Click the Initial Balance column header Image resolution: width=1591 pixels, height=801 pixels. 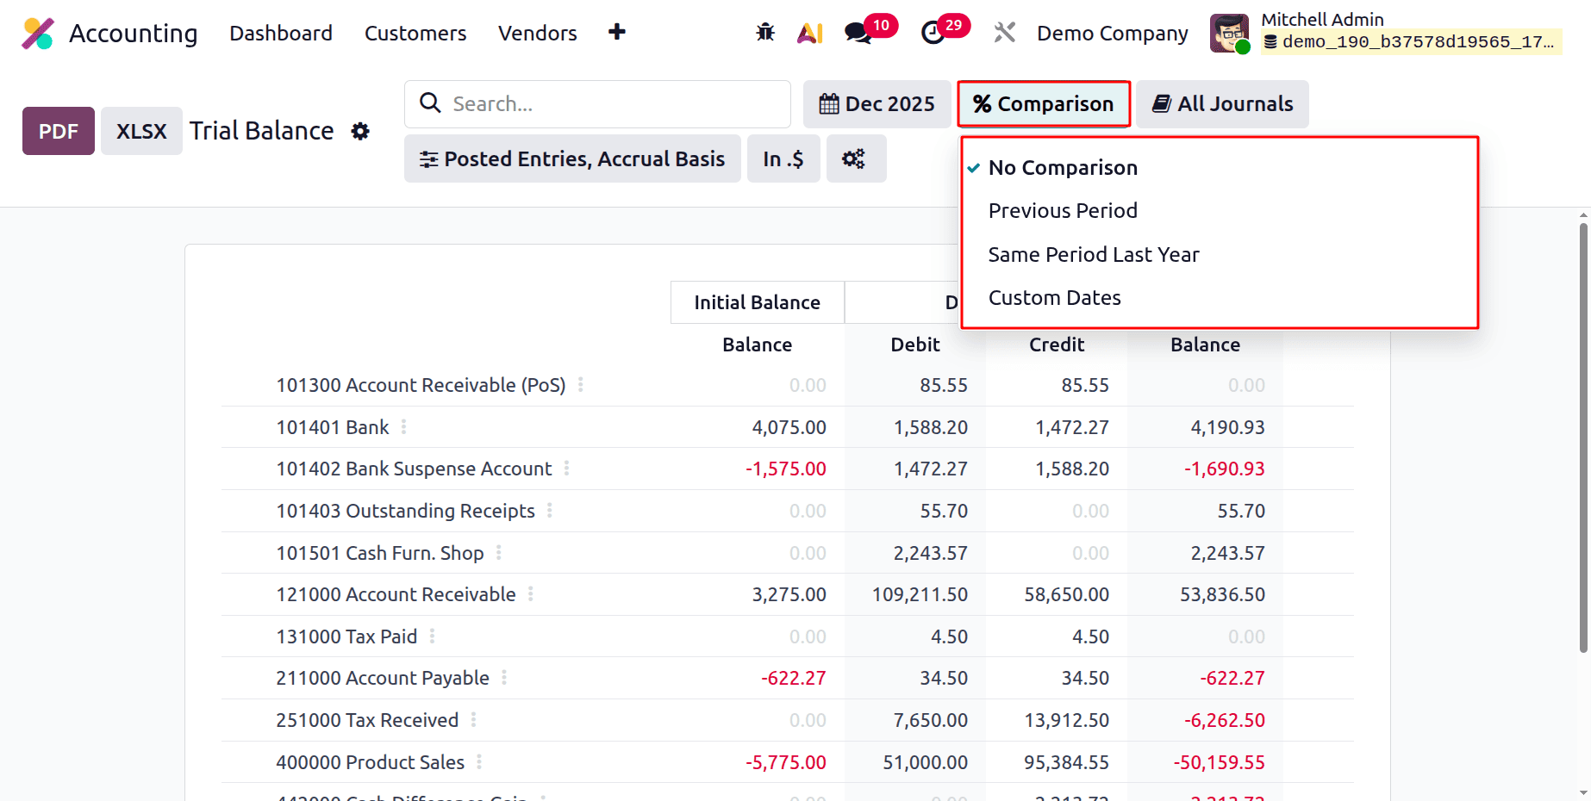(758, 302)
